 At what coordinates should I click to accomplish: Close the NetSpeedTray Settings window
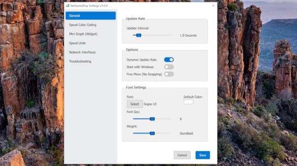[213, 5]
